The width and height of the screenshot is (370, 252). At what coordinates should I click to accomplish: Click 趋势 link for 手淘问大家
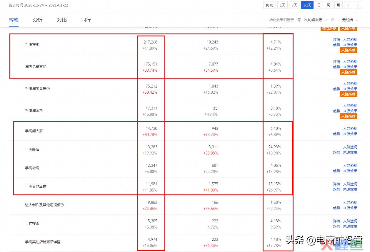click(336, 134)
